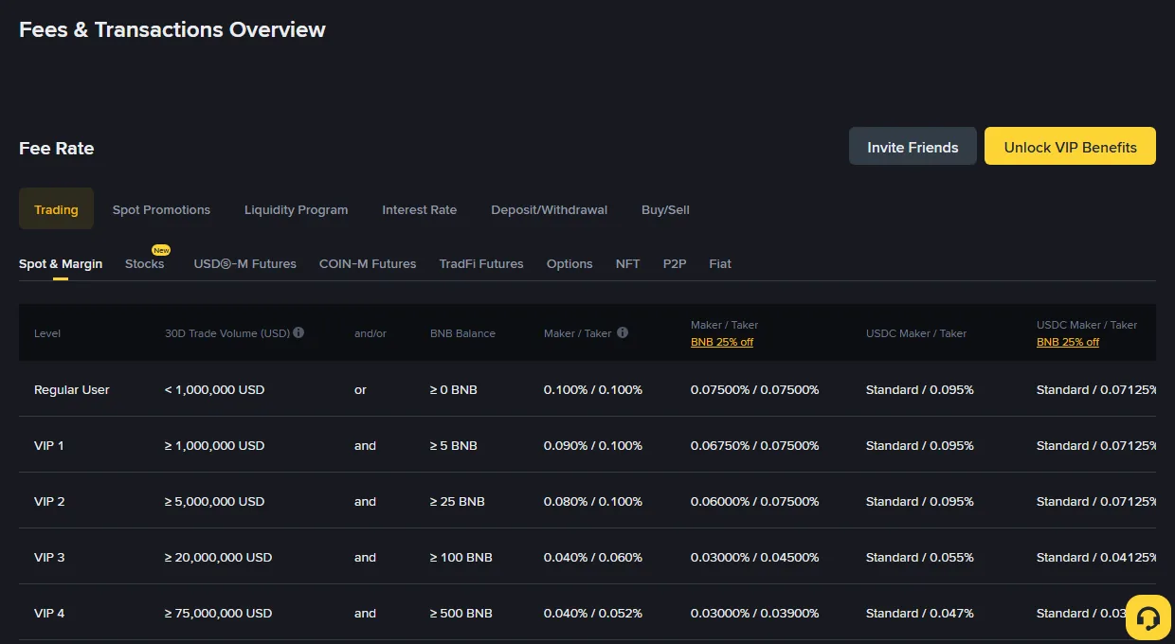Click the '0.07500% / 0.07500%' discounted fee
This screenshot has height=644, width=1175.
(x=755, y=389)
